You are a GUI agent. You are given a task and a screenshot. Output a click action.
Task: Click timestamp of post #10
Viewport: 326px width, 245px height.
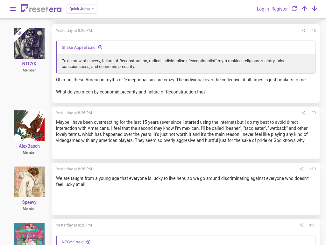coord(74,169)
